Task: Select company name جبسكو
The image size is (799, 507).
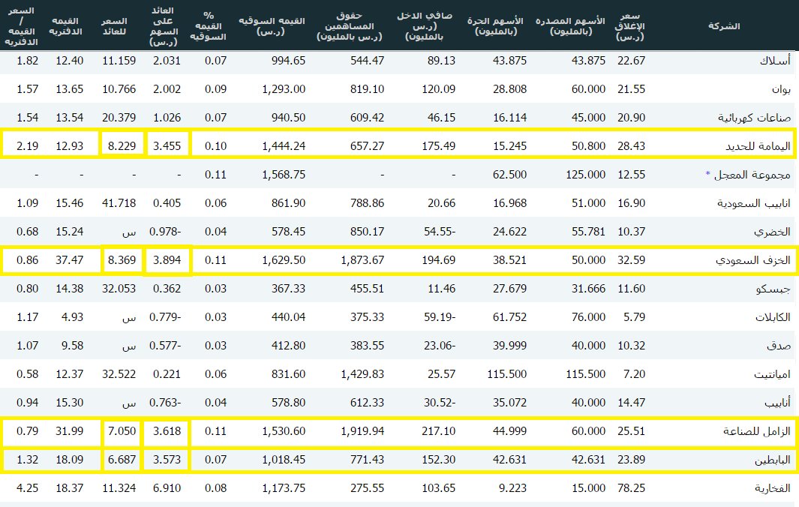Action: [x=773, y=289]
